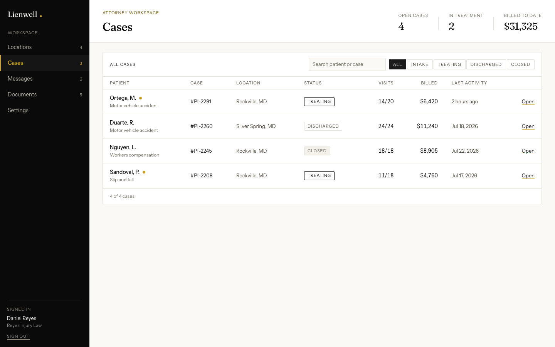
Task: Filter cases by INTAKE
Action: (420, 64)
